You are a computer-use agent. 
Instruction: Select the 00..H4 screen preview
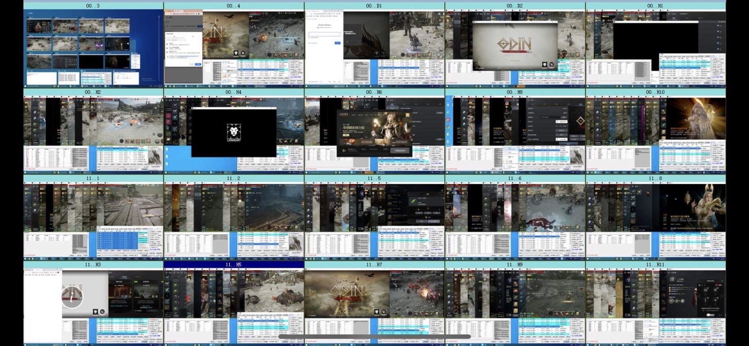click(234, 135)
